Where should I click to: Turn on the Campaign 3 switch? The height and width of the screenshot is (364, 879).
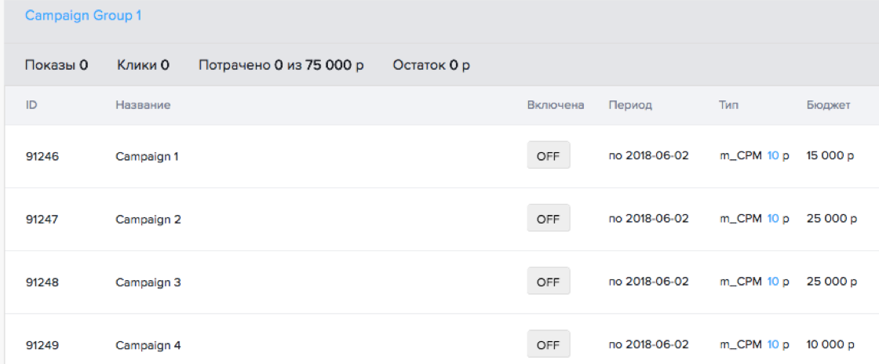pyautogui.click(x=548, y=282)
